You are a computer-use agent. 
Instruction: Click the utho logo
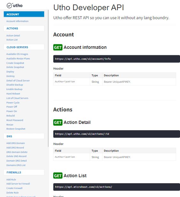tap(15, 5)
